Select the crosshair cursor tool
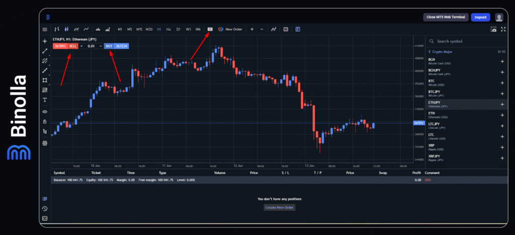The width and height of the screenshot is (515, 235). click(x=45, y=41)
